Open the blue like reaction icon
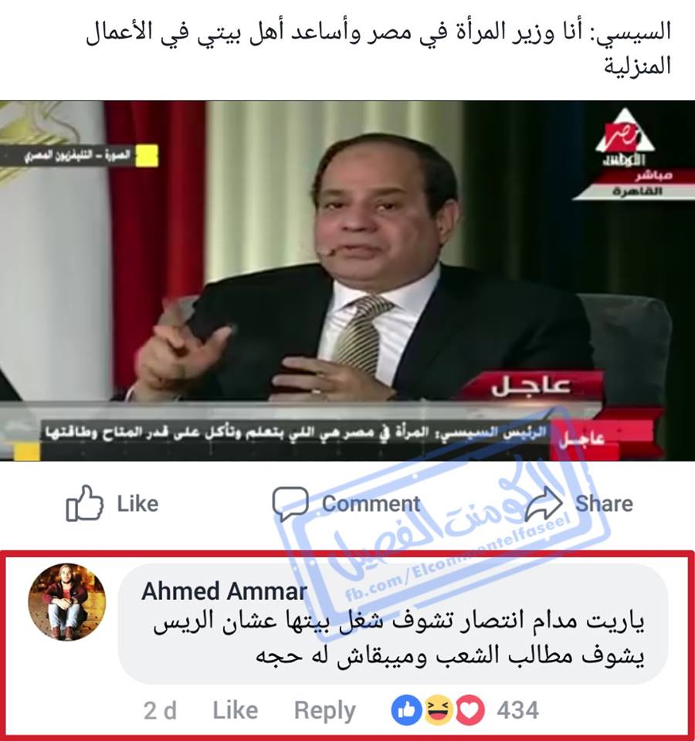Viewport: 695px width, 741px height. point(407,710)
